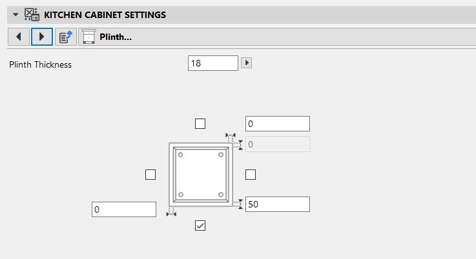This screenshot has width=476, height=259.
Task: Go to the next settings page arrow
Action: pos(41,37)
